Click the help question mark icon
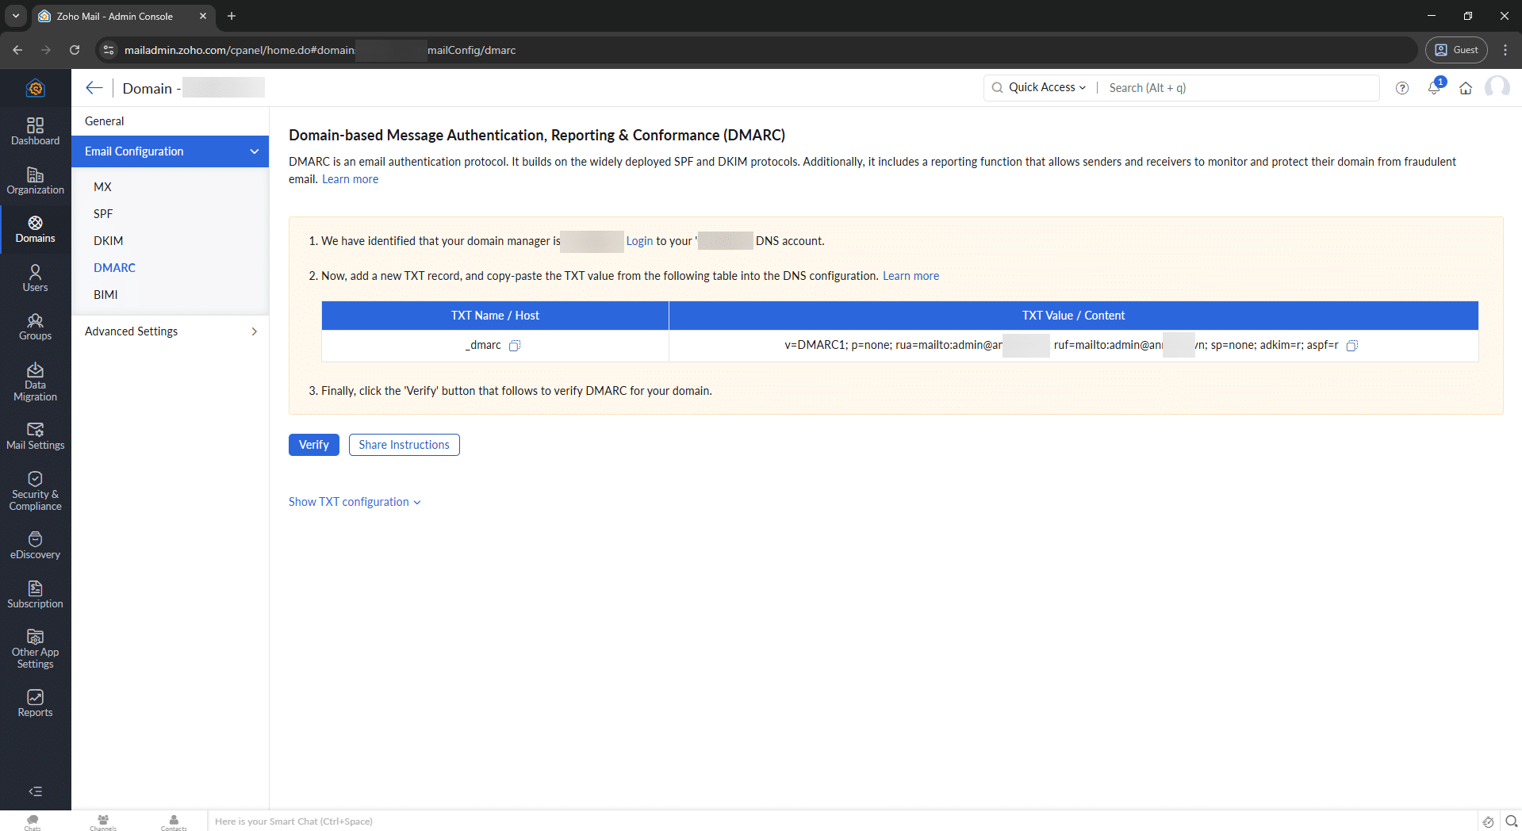The image size is (1522, 831). pyautogui.click(x=1402, y=88)
